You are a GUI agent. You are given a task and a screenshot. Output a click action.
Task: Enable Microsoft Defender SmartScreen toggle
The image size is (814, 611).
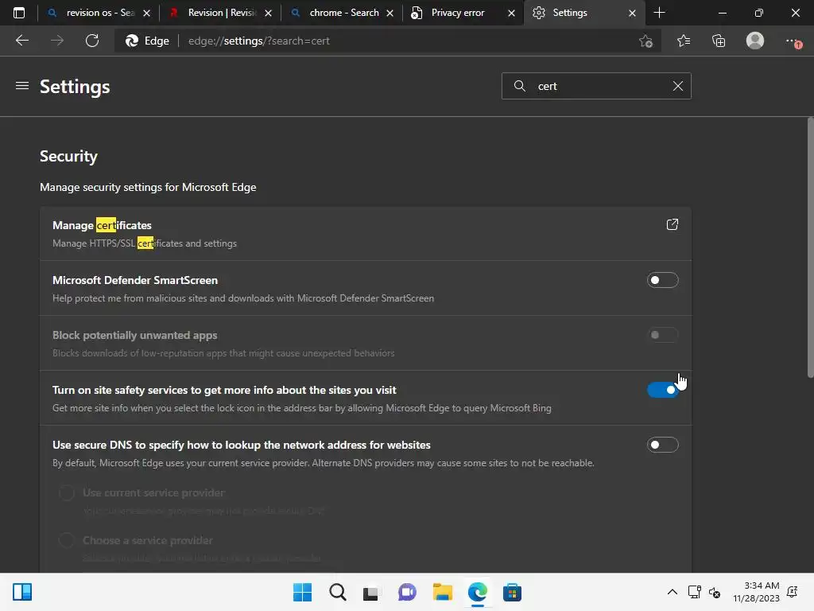point(662,280)
